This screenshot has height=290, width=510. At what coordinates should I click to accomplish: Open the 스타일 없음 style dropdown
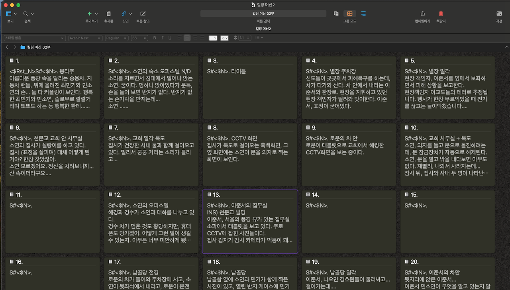coord(34,38)
